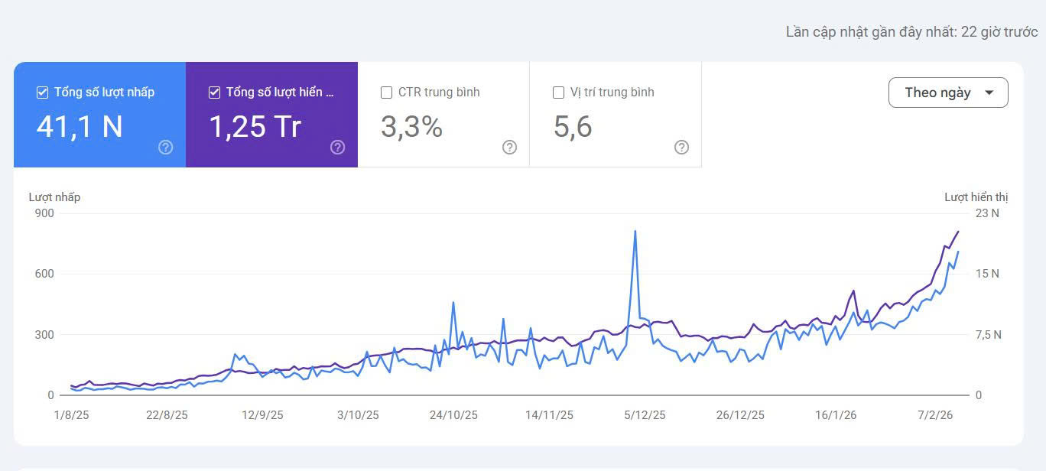
Task: Click the Theo ngày dropdown arrow
Action: click(x=989, y=93)
